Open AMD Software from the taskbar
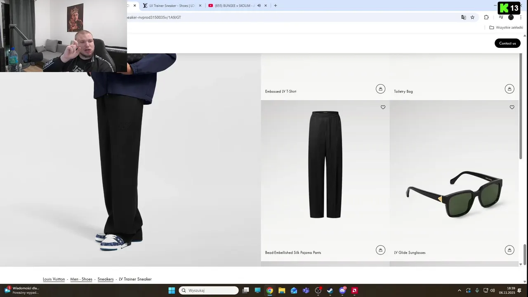The width and height of the screenshot is (528, 297). click(x=354, y=290)
